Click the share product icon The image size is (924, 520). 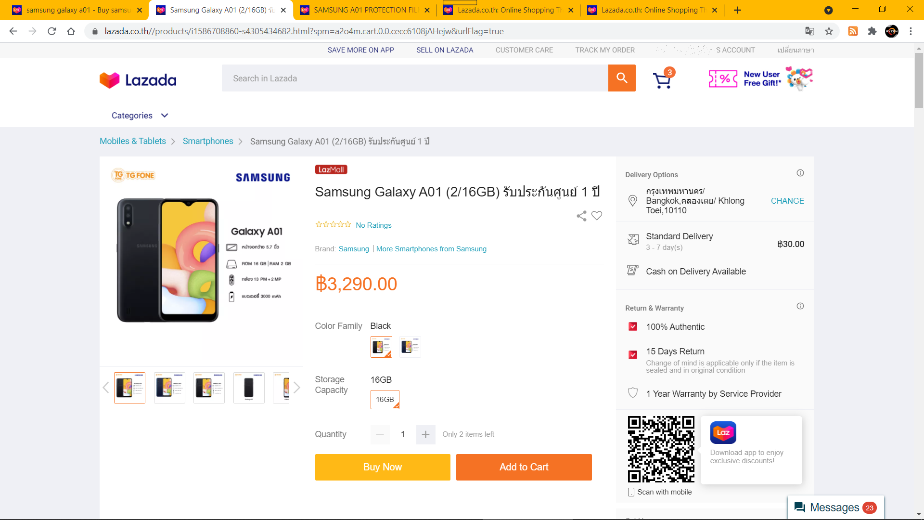tap(581, 216)
